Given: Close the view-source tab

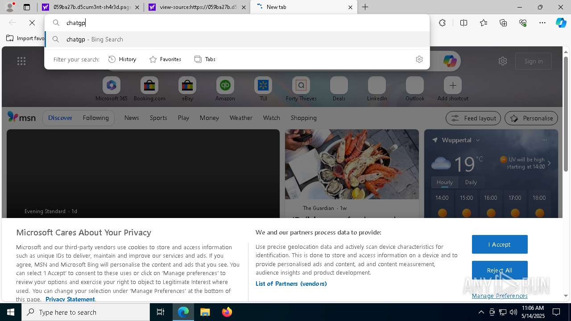Looking at the screenshot, I should coord(244,7).
